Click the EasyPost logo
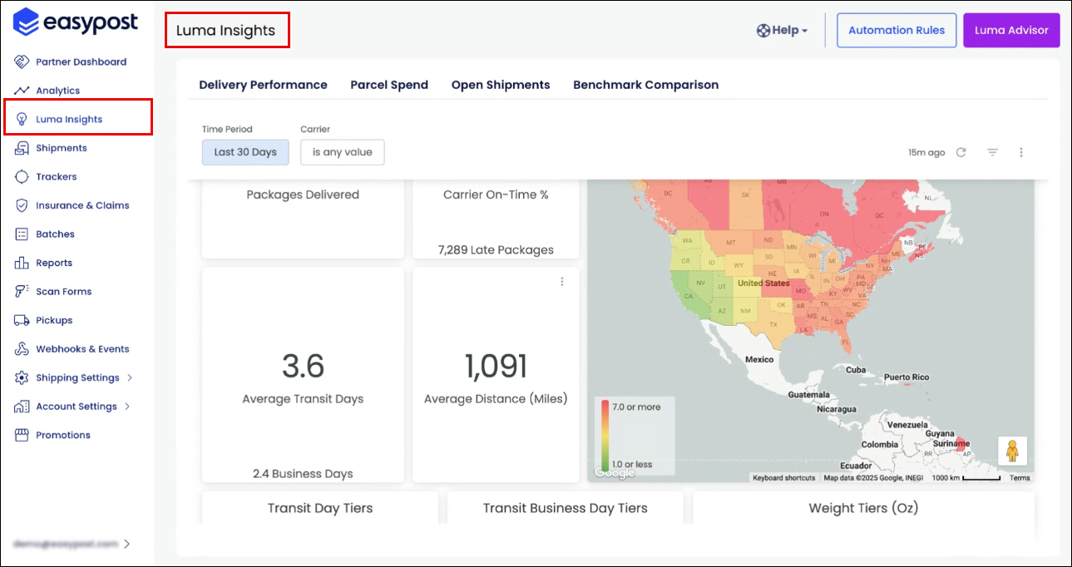Screen dimensions: 1072x567 (x=75, y=22)
